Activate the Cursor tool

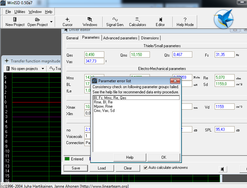point(67,22)
